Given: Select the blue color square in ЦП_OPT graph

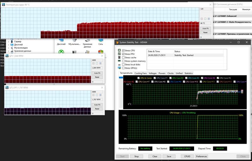Looking at the screenshot, I should pos(100,95).
